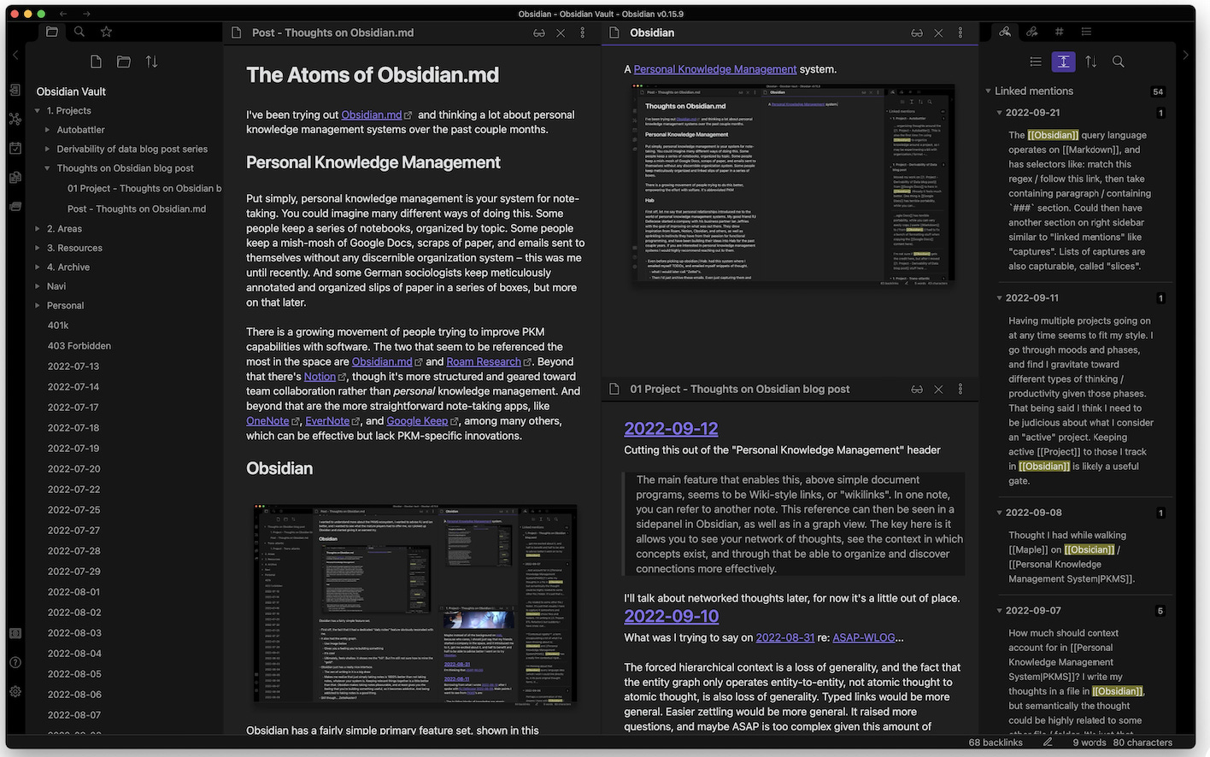Follow the Notion link

[x=320, y=377]
